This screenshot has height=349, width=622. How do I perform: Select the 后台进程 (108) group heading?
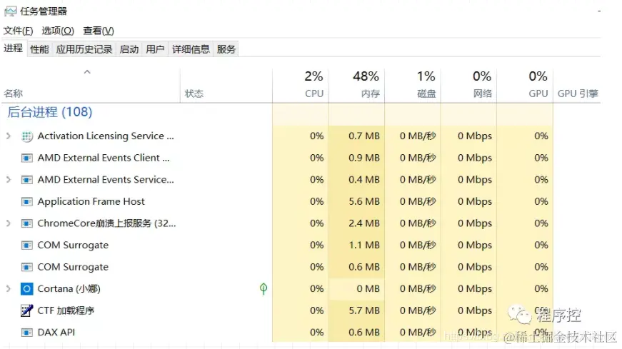click(49, 112)
